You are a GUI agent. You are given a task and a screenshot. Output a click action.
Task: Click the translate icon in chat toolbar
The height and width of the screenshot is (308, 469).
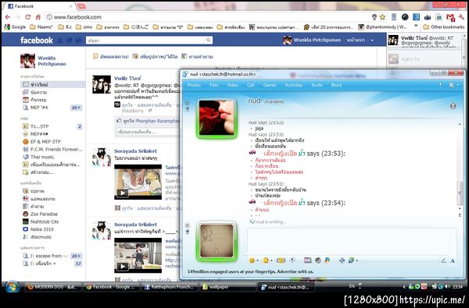[x=342, y=260]
